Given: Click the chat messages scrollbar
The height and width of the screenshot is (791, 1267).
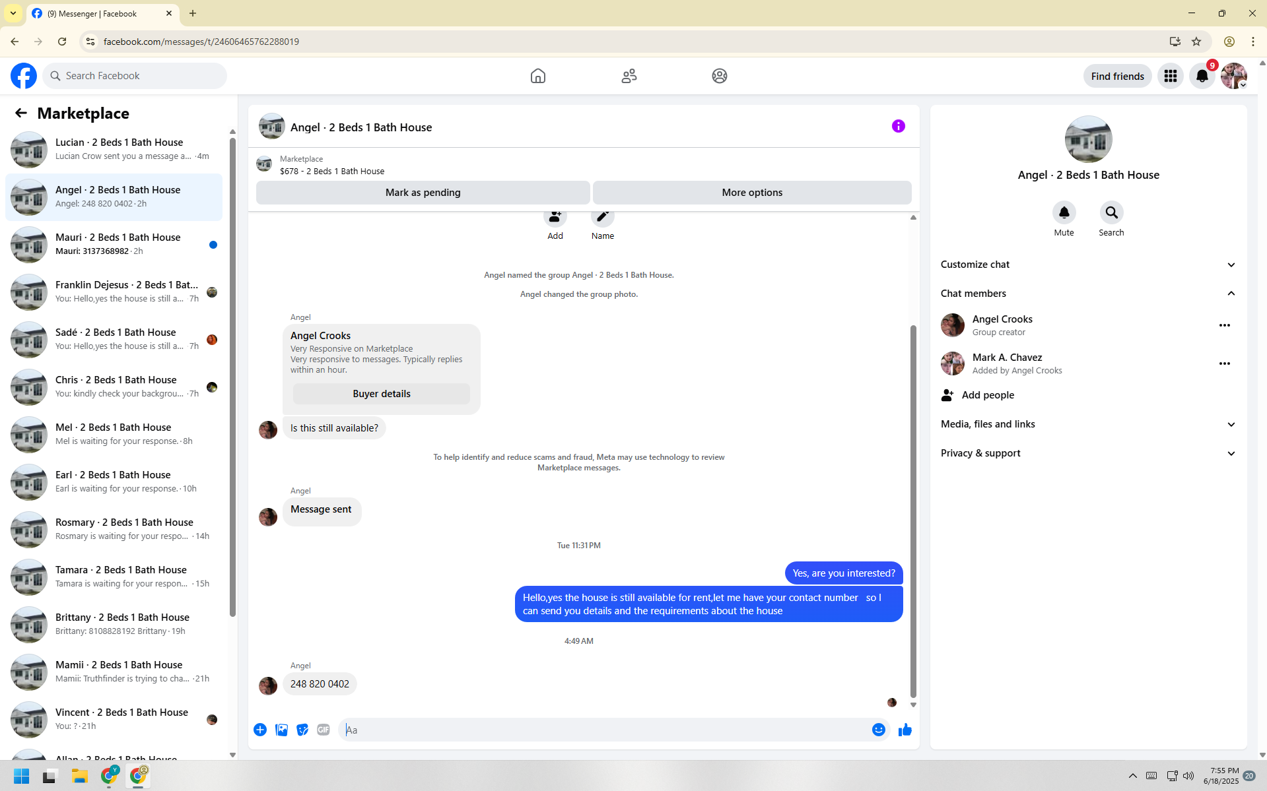Looking at the screenshot, I should [914, 511].
